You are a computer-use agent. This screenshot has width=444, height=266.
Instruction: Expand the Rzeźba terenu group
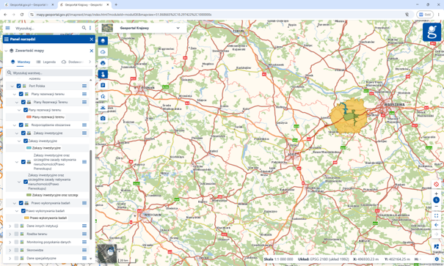coord(10,234)
